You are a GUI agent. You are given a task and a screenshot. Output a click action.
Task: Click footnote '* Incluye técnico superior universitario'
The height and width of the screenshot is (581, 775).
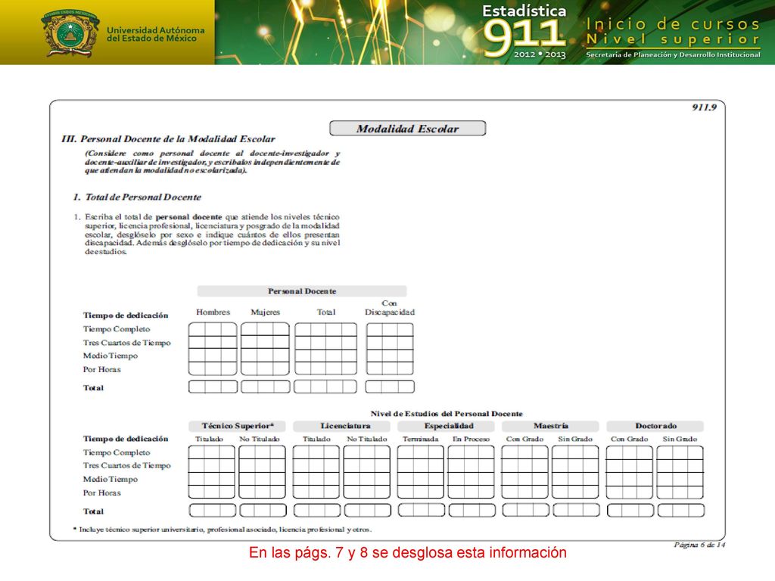[x=223, y=529]
